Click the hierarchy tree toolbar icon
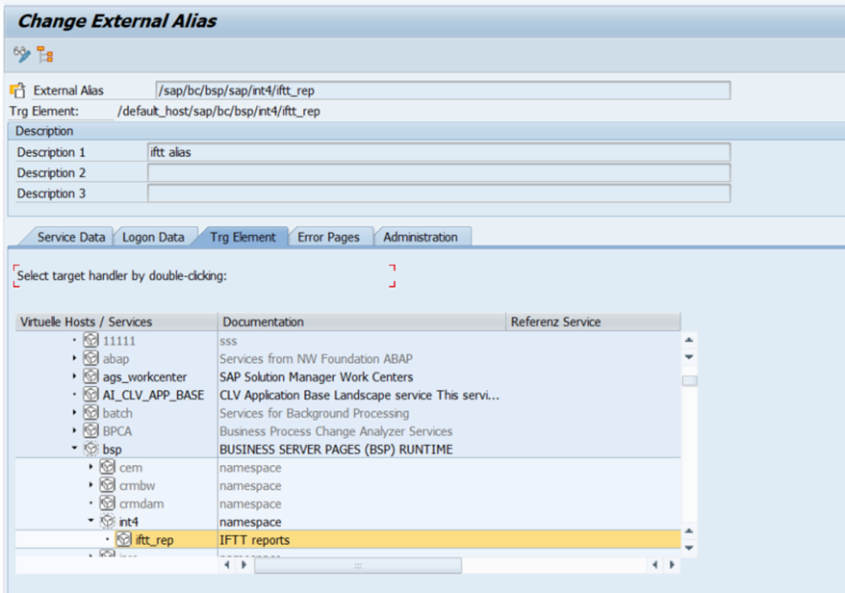Image resolution: width=845 pixels, height=593 pixels. [x=45, y=55]
